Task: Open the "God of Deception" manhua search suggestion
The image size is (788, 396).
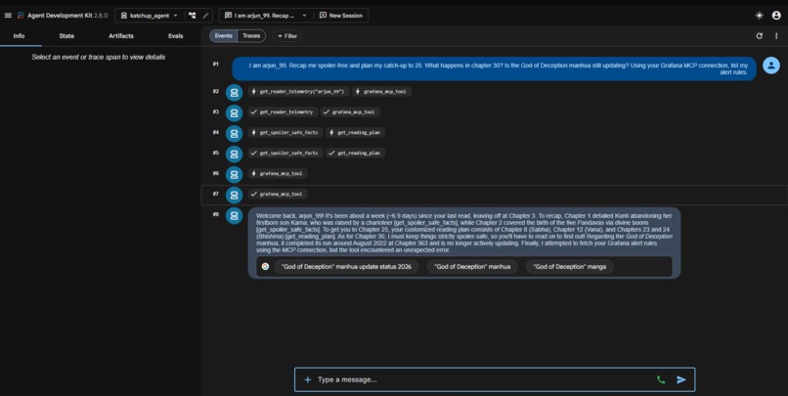Action: [x=472, y=267]
